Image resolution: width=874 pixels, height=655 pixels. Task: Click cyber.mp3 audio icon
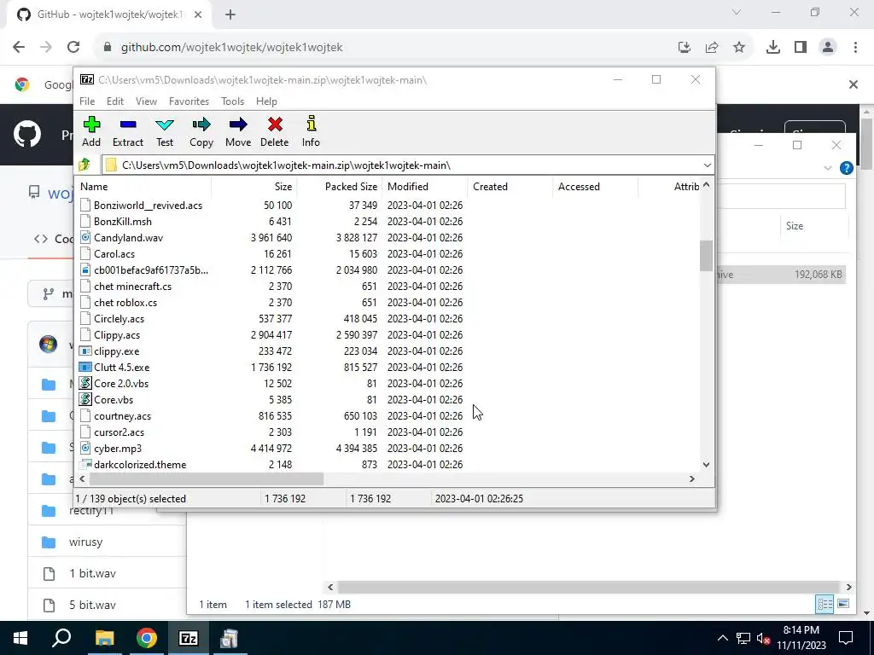84,449
